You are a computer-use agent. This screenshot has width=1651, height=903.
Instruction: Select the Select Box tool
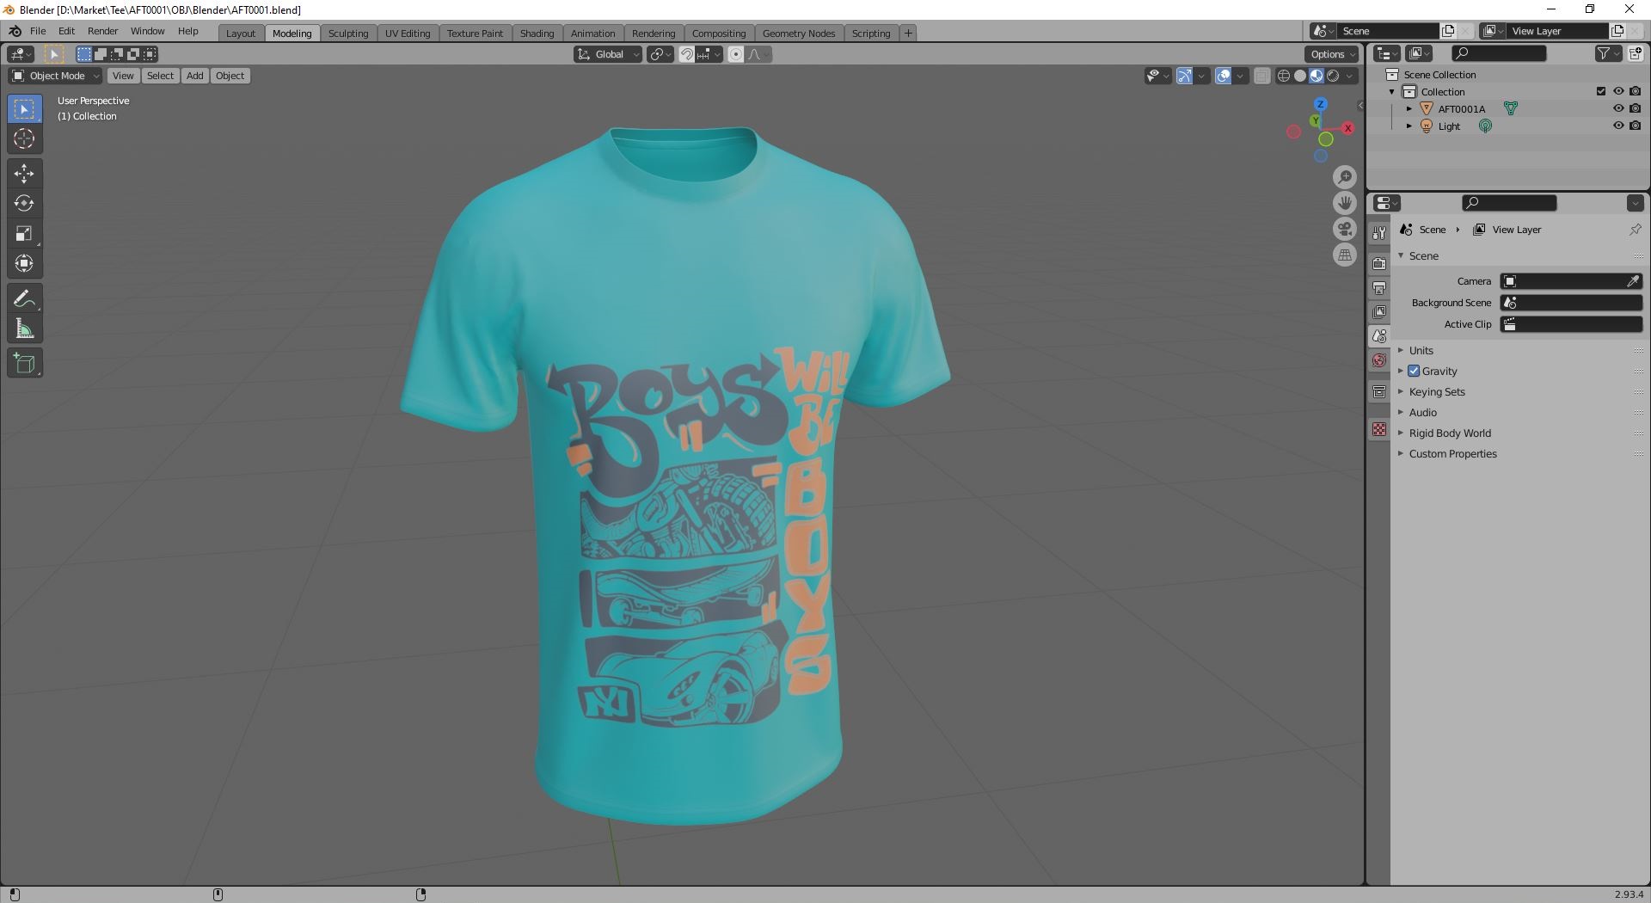[x=24, y=109]
